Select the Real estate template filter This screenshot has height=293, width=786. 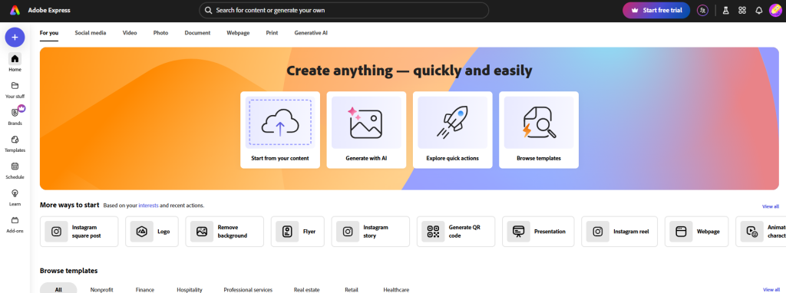307,289
